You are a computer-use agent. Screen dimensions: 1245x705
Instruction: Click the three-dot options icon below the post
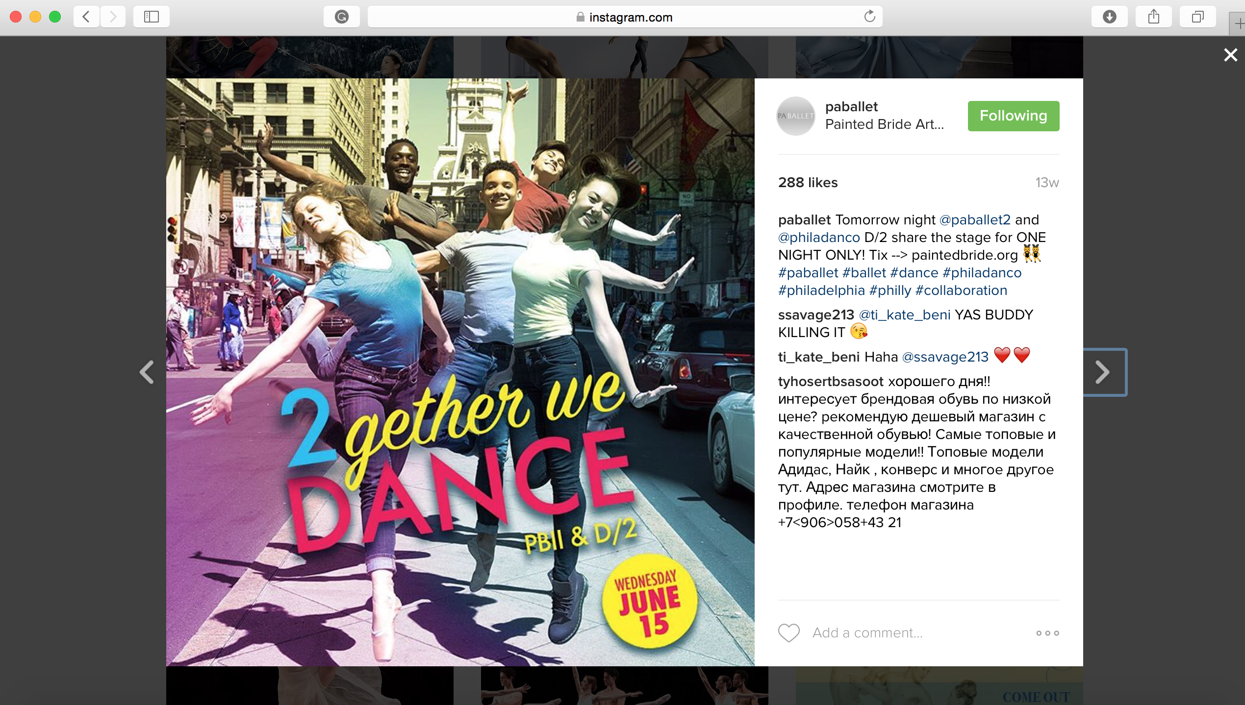click(x=1047, y=632)
